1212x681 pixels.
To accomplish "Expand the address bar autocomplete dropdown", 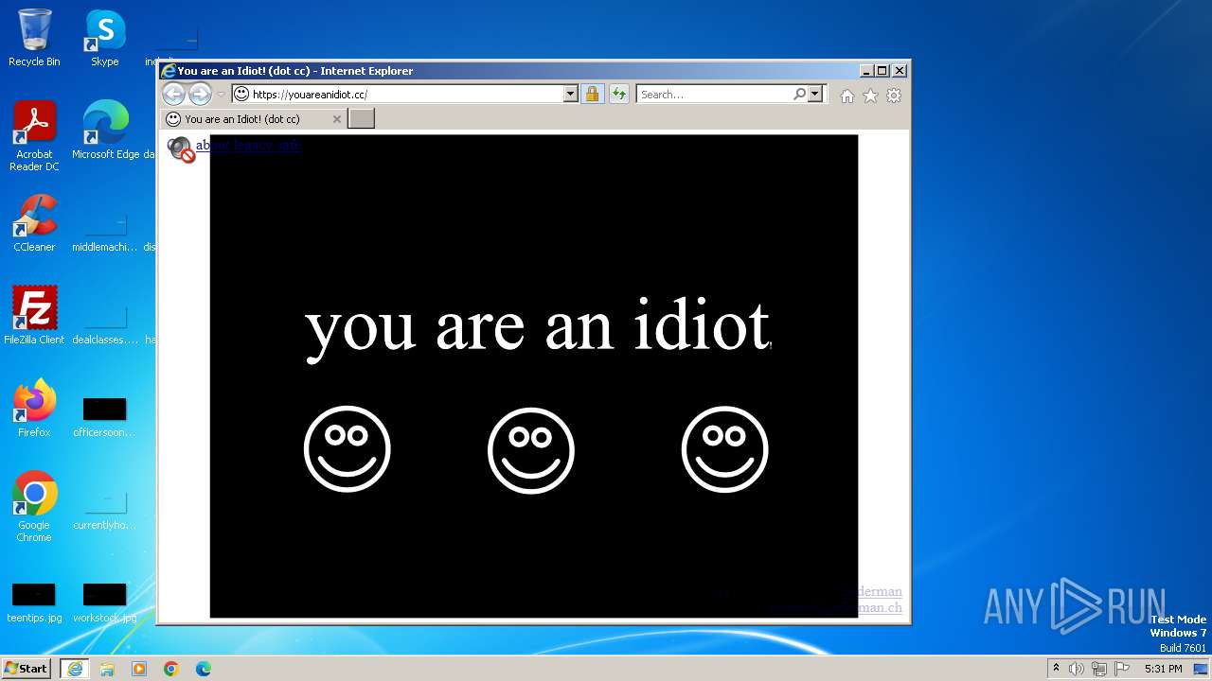I will 570,95.
